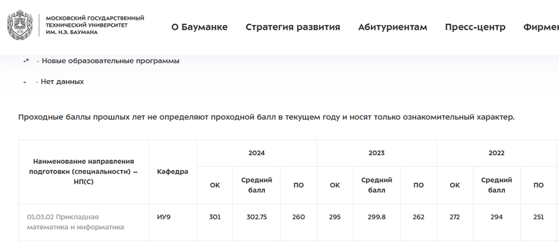
Task: Click the Новые образовательные программы legend text
Action: (x=111, y=61)
